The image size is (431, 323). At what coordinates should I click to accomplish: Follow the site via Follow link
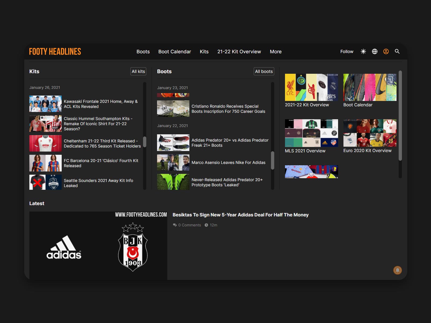pyautogui.click(x=347, y=51)
